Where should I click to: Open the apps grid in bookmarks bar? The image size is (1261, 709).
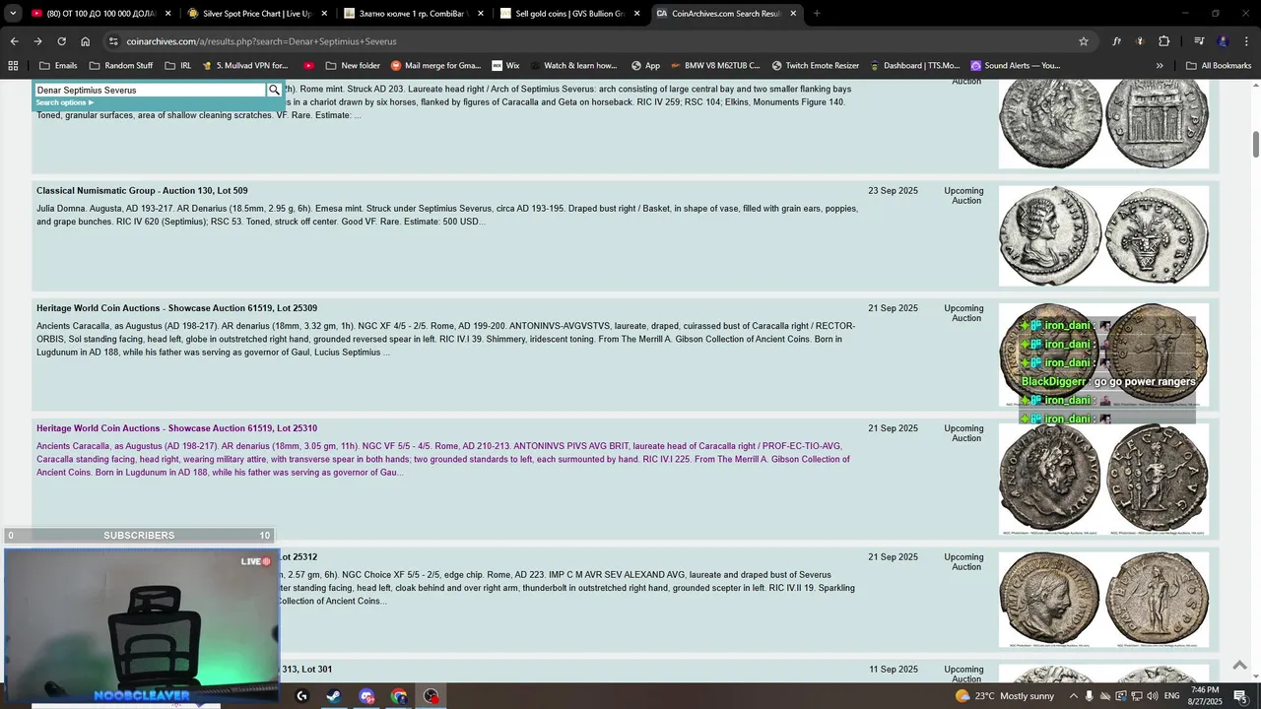pyautogui.click(x=13, y=66)
